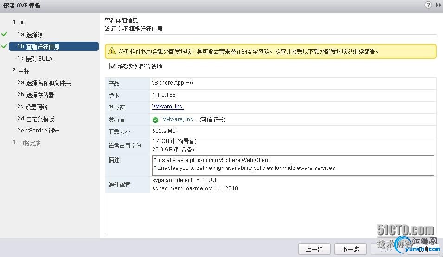This screenshot has height=257, width=443.
Task: Click version value 1.1.0.188
Action: [x=164, y=95]
